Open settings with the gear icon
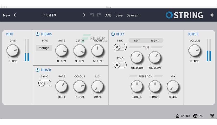Viewport: 217px width, 125px height. click(x=212, y=15)
